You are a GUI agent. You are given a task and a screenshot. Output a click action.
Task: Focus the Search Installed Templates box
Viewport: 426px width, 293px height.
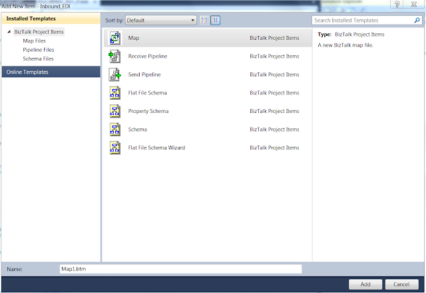(x=367, y=20)
